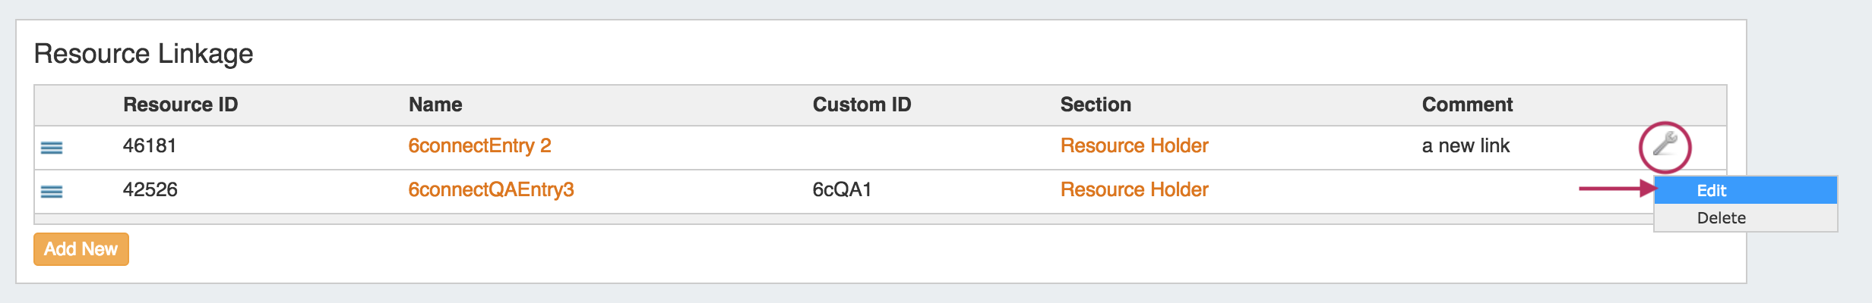Open the 6connectQAEntry3 link
The image size is (1872, 303).
pyautogui.click(x=491, y=189)
